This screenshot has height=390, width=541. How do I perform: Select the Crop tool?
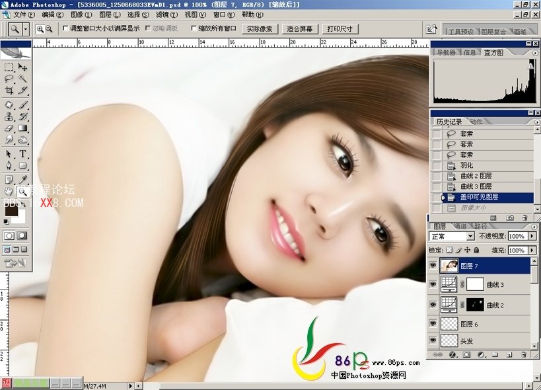click(x=9, y=90)
